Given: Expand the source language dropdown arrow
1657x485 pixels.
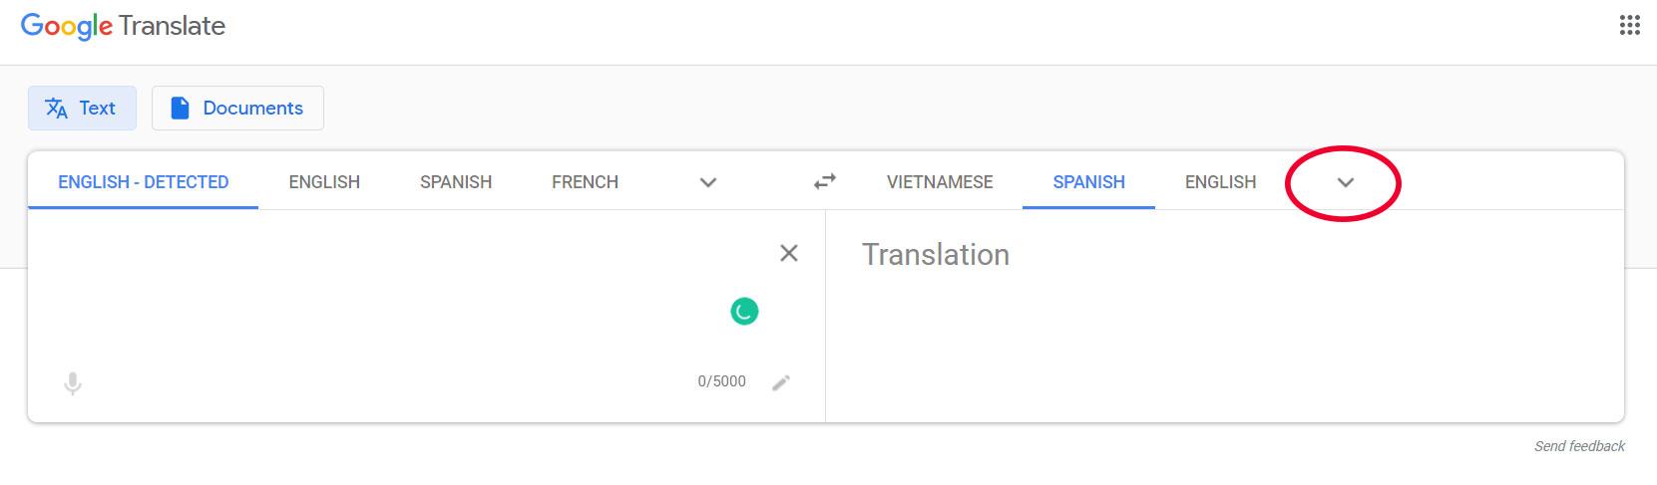Looking at the screenshot, I should pyautogui.click(x=708, y=182).
